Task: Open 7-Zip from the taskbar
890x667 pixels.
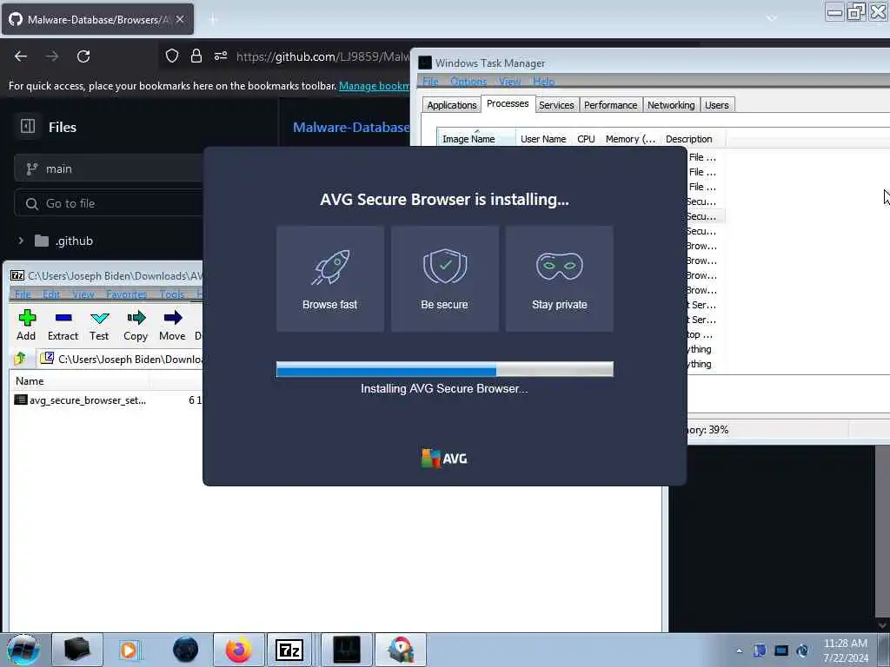Action: pos(289,650)
